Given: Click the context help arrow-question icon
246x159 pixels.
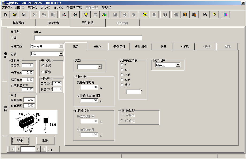Looking at the screenshot, I should pyautogui.click(x=205, y=14).
